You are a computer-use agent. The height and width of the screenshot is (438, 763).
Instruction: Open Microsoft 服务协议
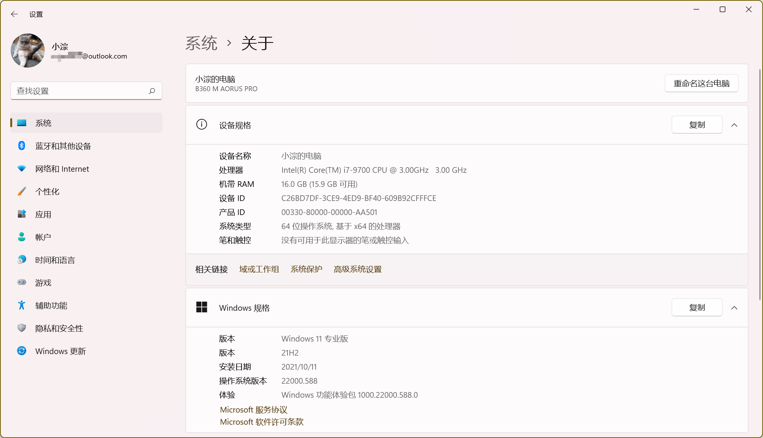(253, 410)
